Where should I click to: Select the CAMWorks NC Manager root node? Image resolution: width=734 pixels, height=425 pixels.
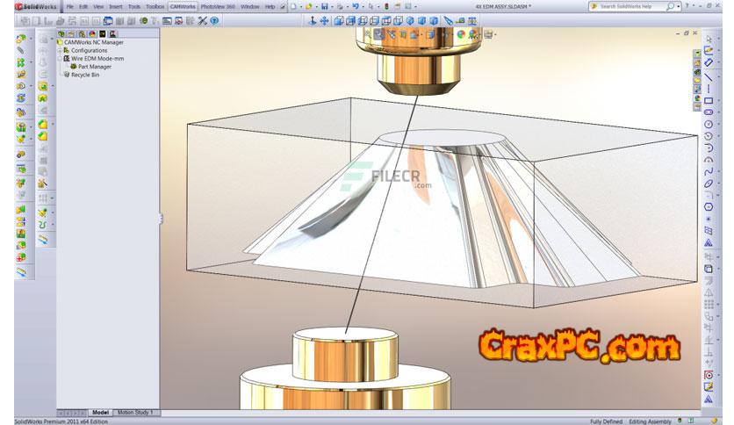(94, 42)
